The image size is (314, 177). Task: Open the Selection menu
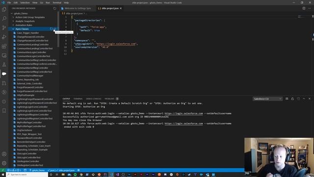tap(25, 3)
